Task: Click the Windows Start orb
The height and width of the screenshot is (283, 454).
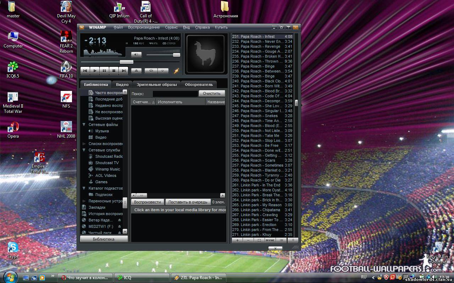Action: (x=10, y=277)
